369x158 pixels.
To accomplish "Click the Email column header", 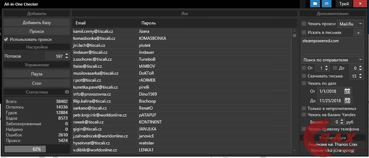I will click(81, 23).
